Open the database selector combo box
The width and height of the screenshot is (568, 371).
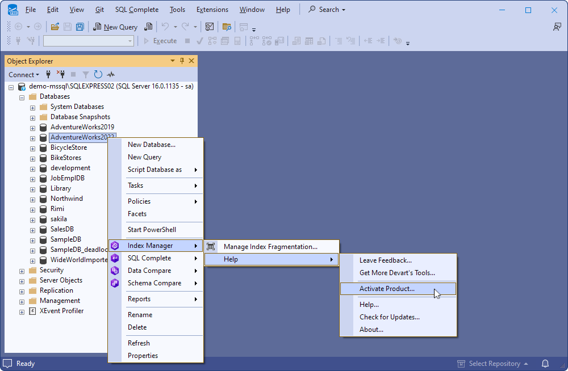pos(88,41)
